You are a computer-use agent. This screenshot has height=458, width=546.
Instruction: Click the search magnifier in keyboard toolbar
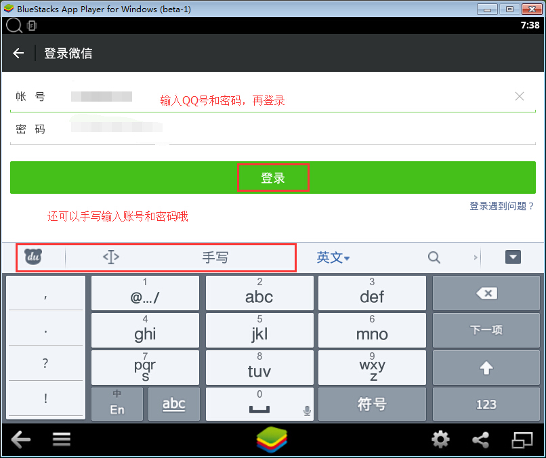(434, 257)
